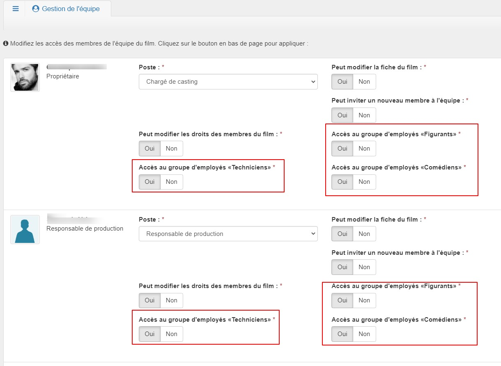This screenshot has width=501, height=366.
Task: Click the Propriétaire role text
Action: coord(63,76)
